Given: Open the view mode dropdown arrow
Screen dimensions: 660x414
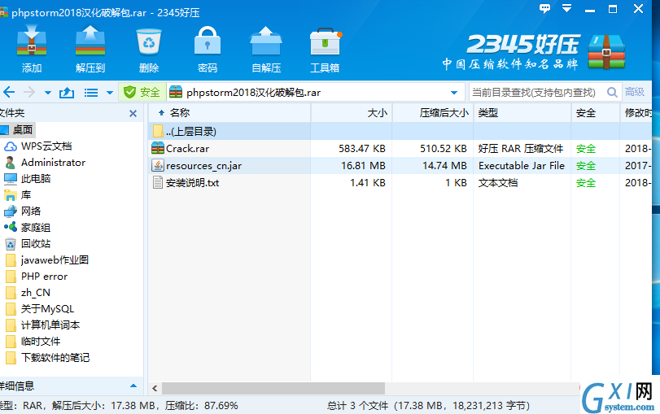Looking at the screenshot, I should coord(110,93).
